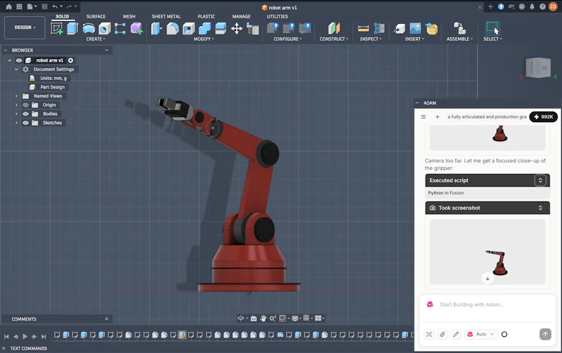Open the MODIFY dropdown menu

click(x=204, y=39)
